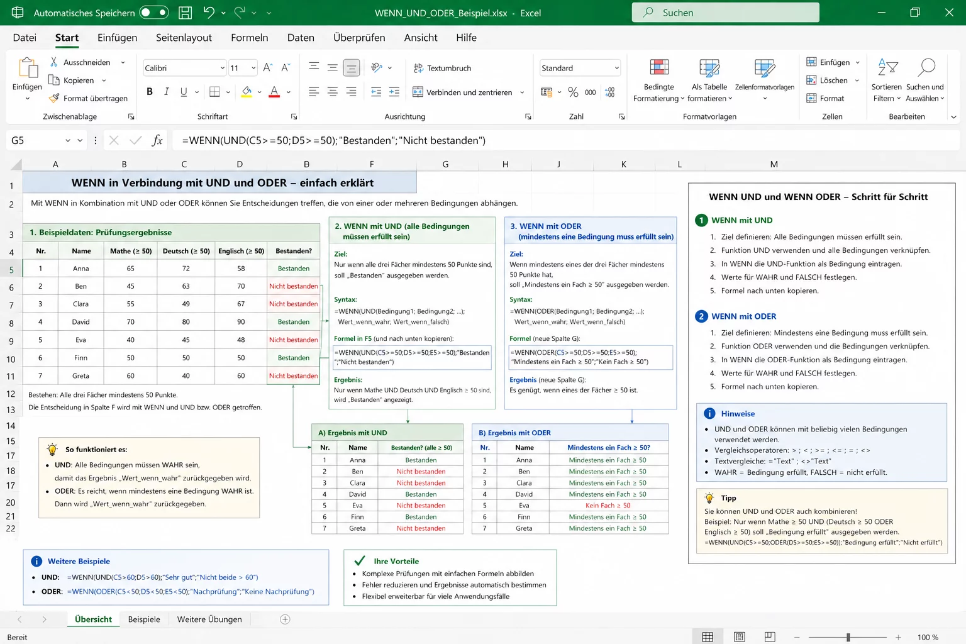
Task: Click the insert function fx icon
Action: (x=157, y=140)
